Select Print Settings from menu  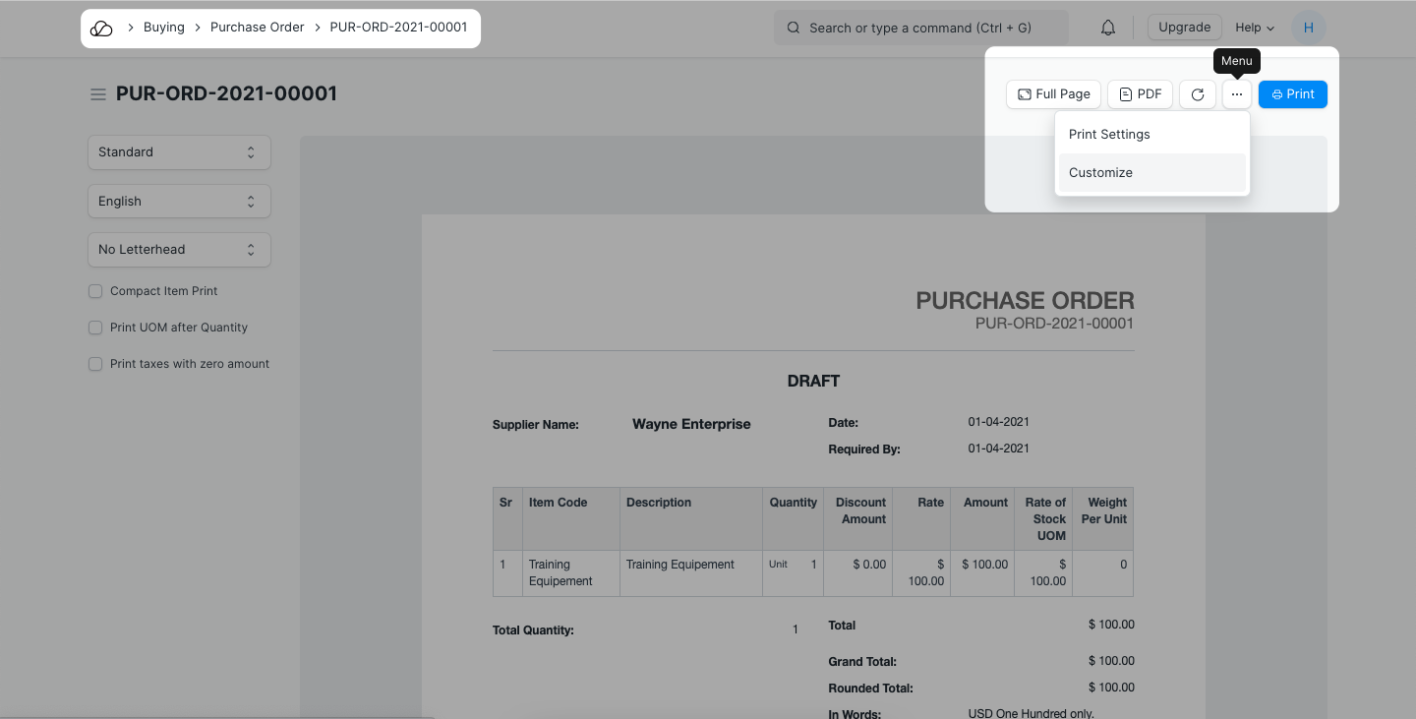pos(1109,135)
